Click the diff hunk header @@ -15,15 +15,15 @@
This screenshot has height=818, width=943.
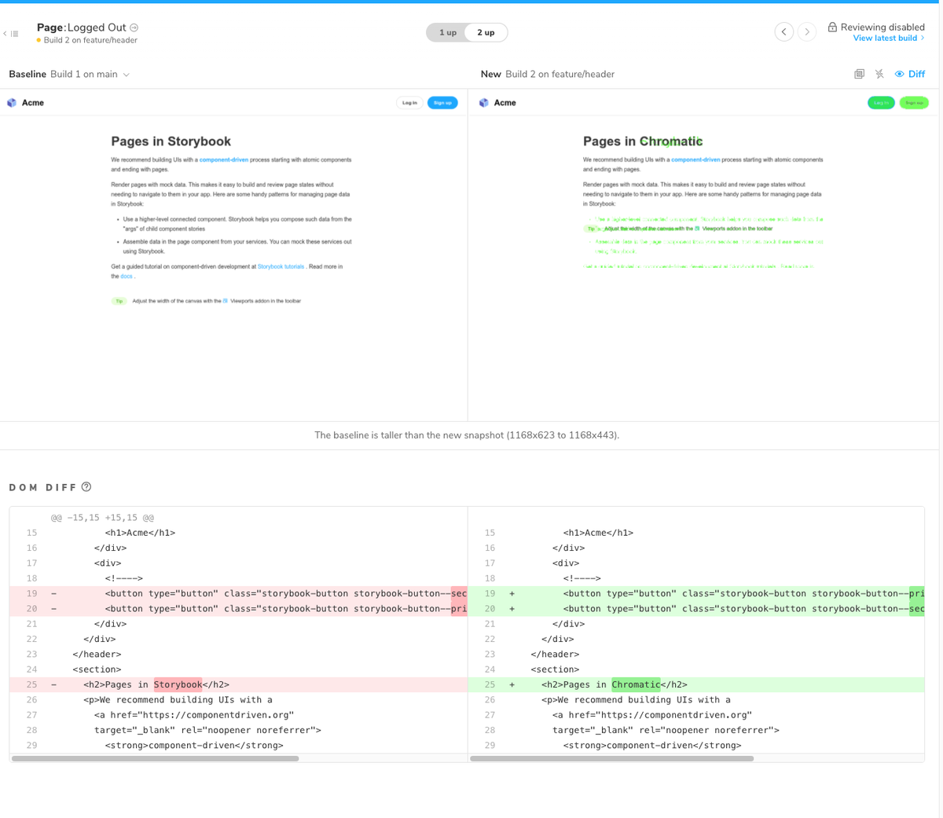[102, 518]
